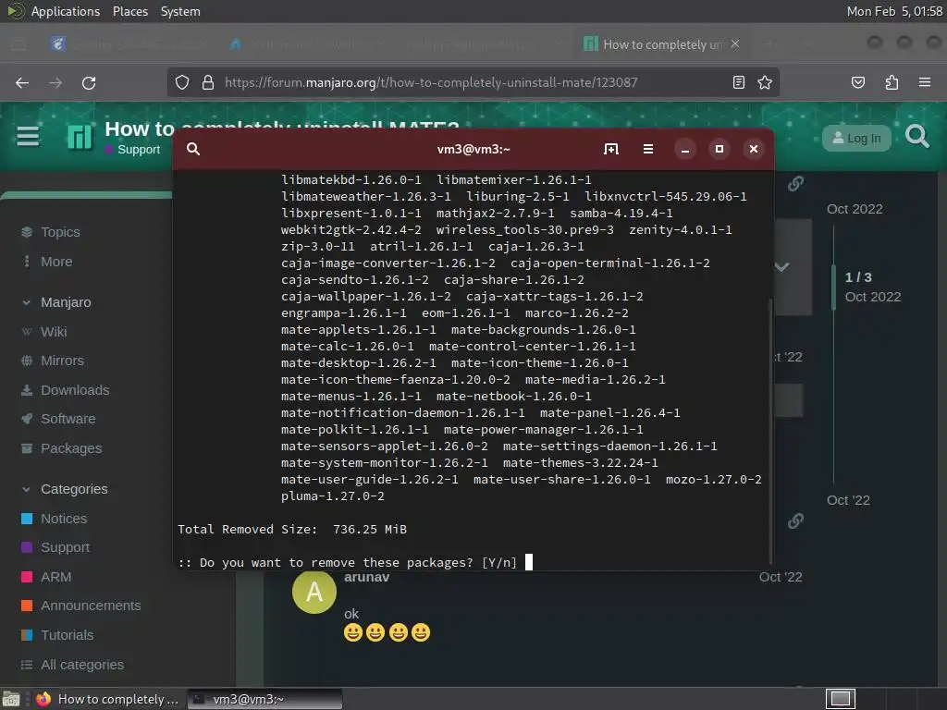Open the Packages sidebar link
This screenshot has height=710, width=947.
click(70, 448)
